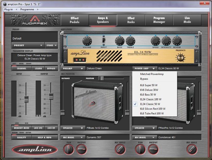
Task: Click the power amp LED indicator panel
Action: (80, 60)
